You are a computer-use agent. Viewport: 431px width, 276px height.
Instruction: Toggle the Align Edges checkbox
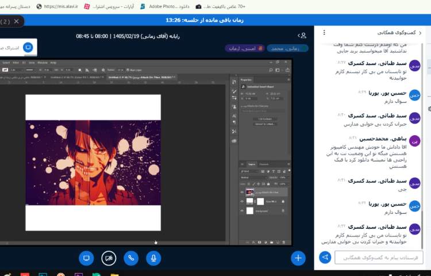pyautogui.click(x=128, y=70)
